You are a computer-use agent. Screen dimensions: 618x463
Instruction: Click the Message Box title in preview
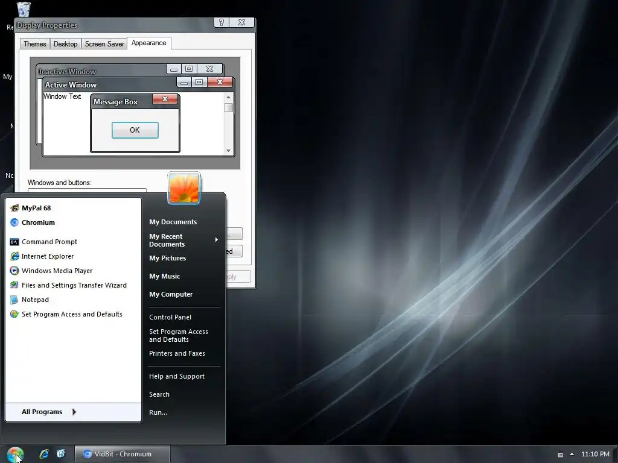[115, 102]
